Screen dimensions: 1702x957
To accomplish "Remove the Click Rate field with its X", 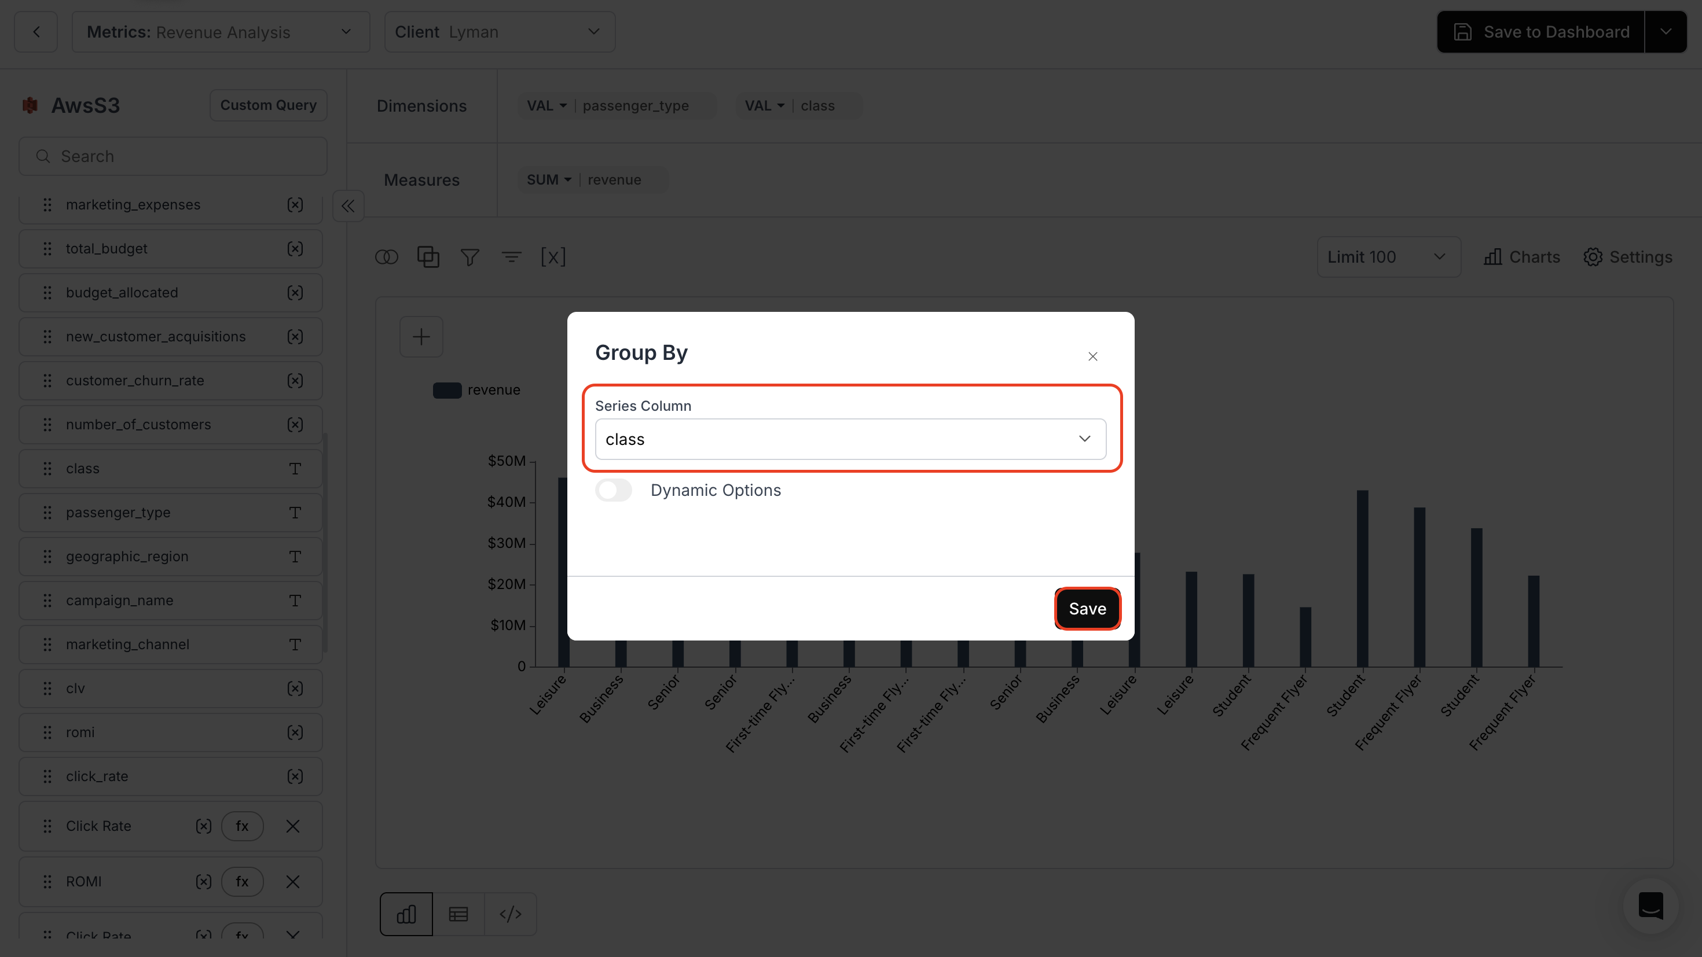I will coord(293,826).
